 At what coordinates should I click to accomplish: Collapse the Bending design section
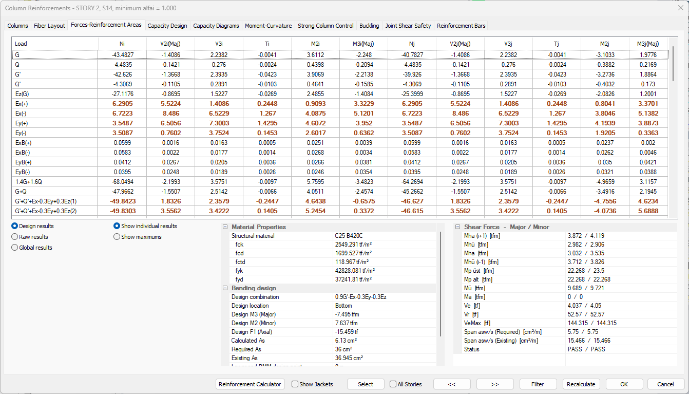tap(225, 288)
